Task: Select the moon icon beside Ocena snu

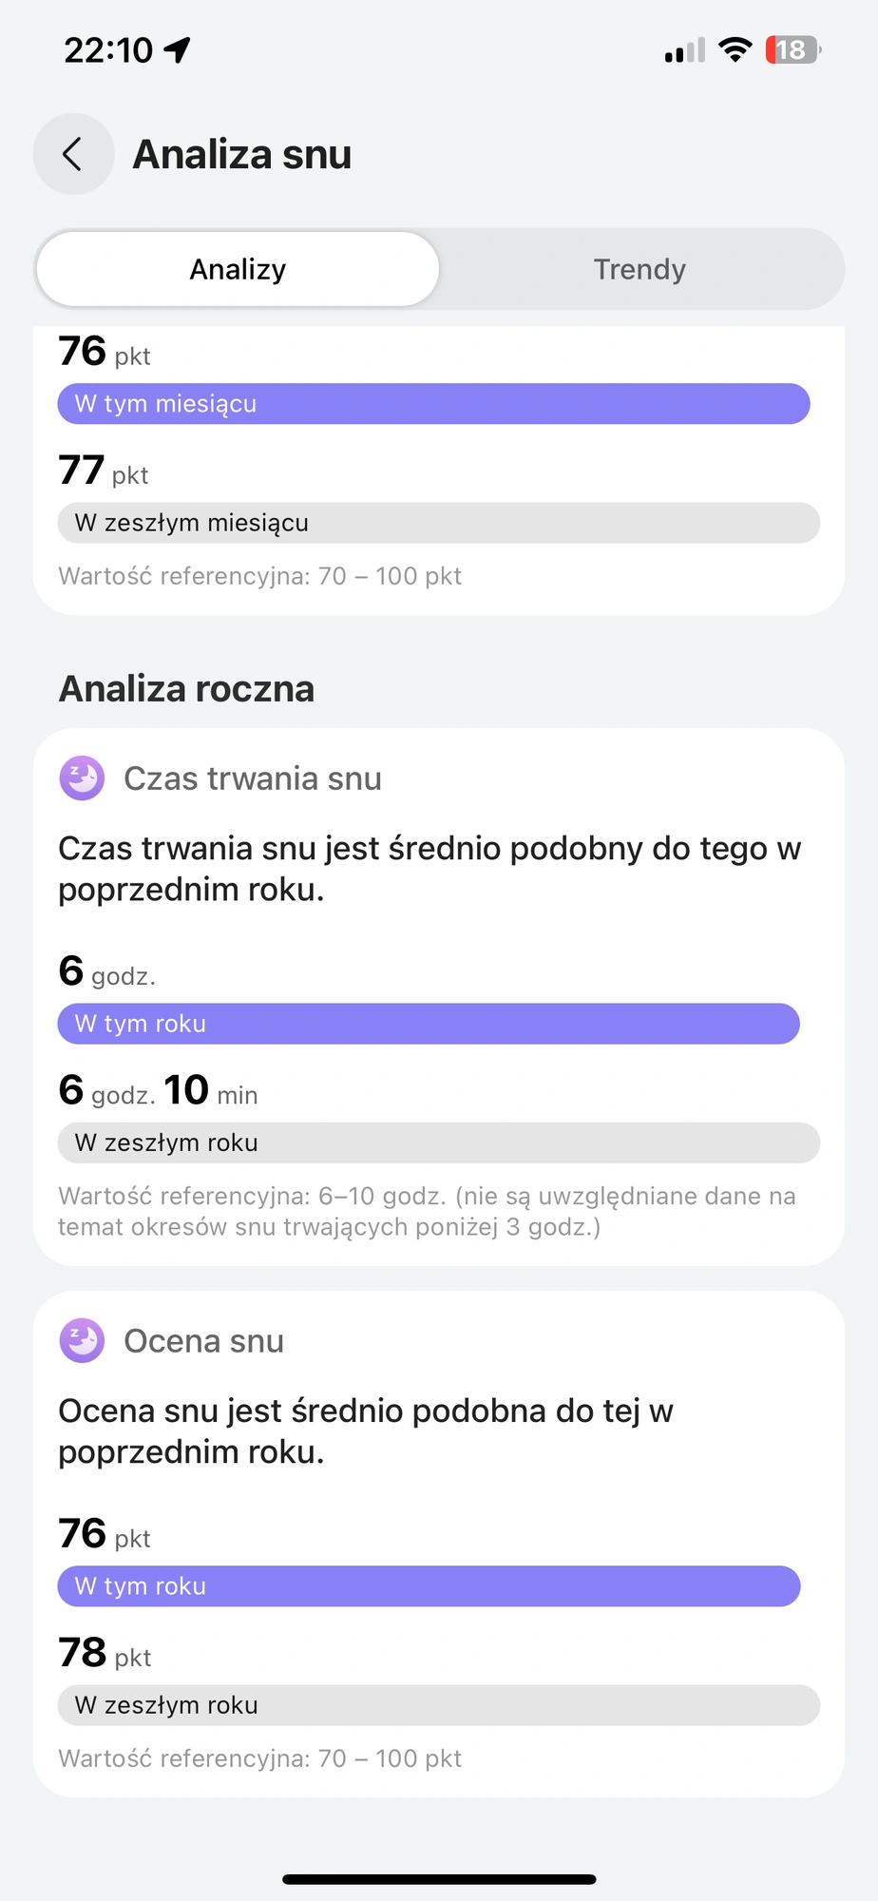Action: 82,1340
